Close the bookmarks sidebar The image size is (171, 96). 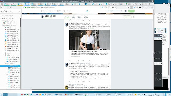(x=20, y=11)
